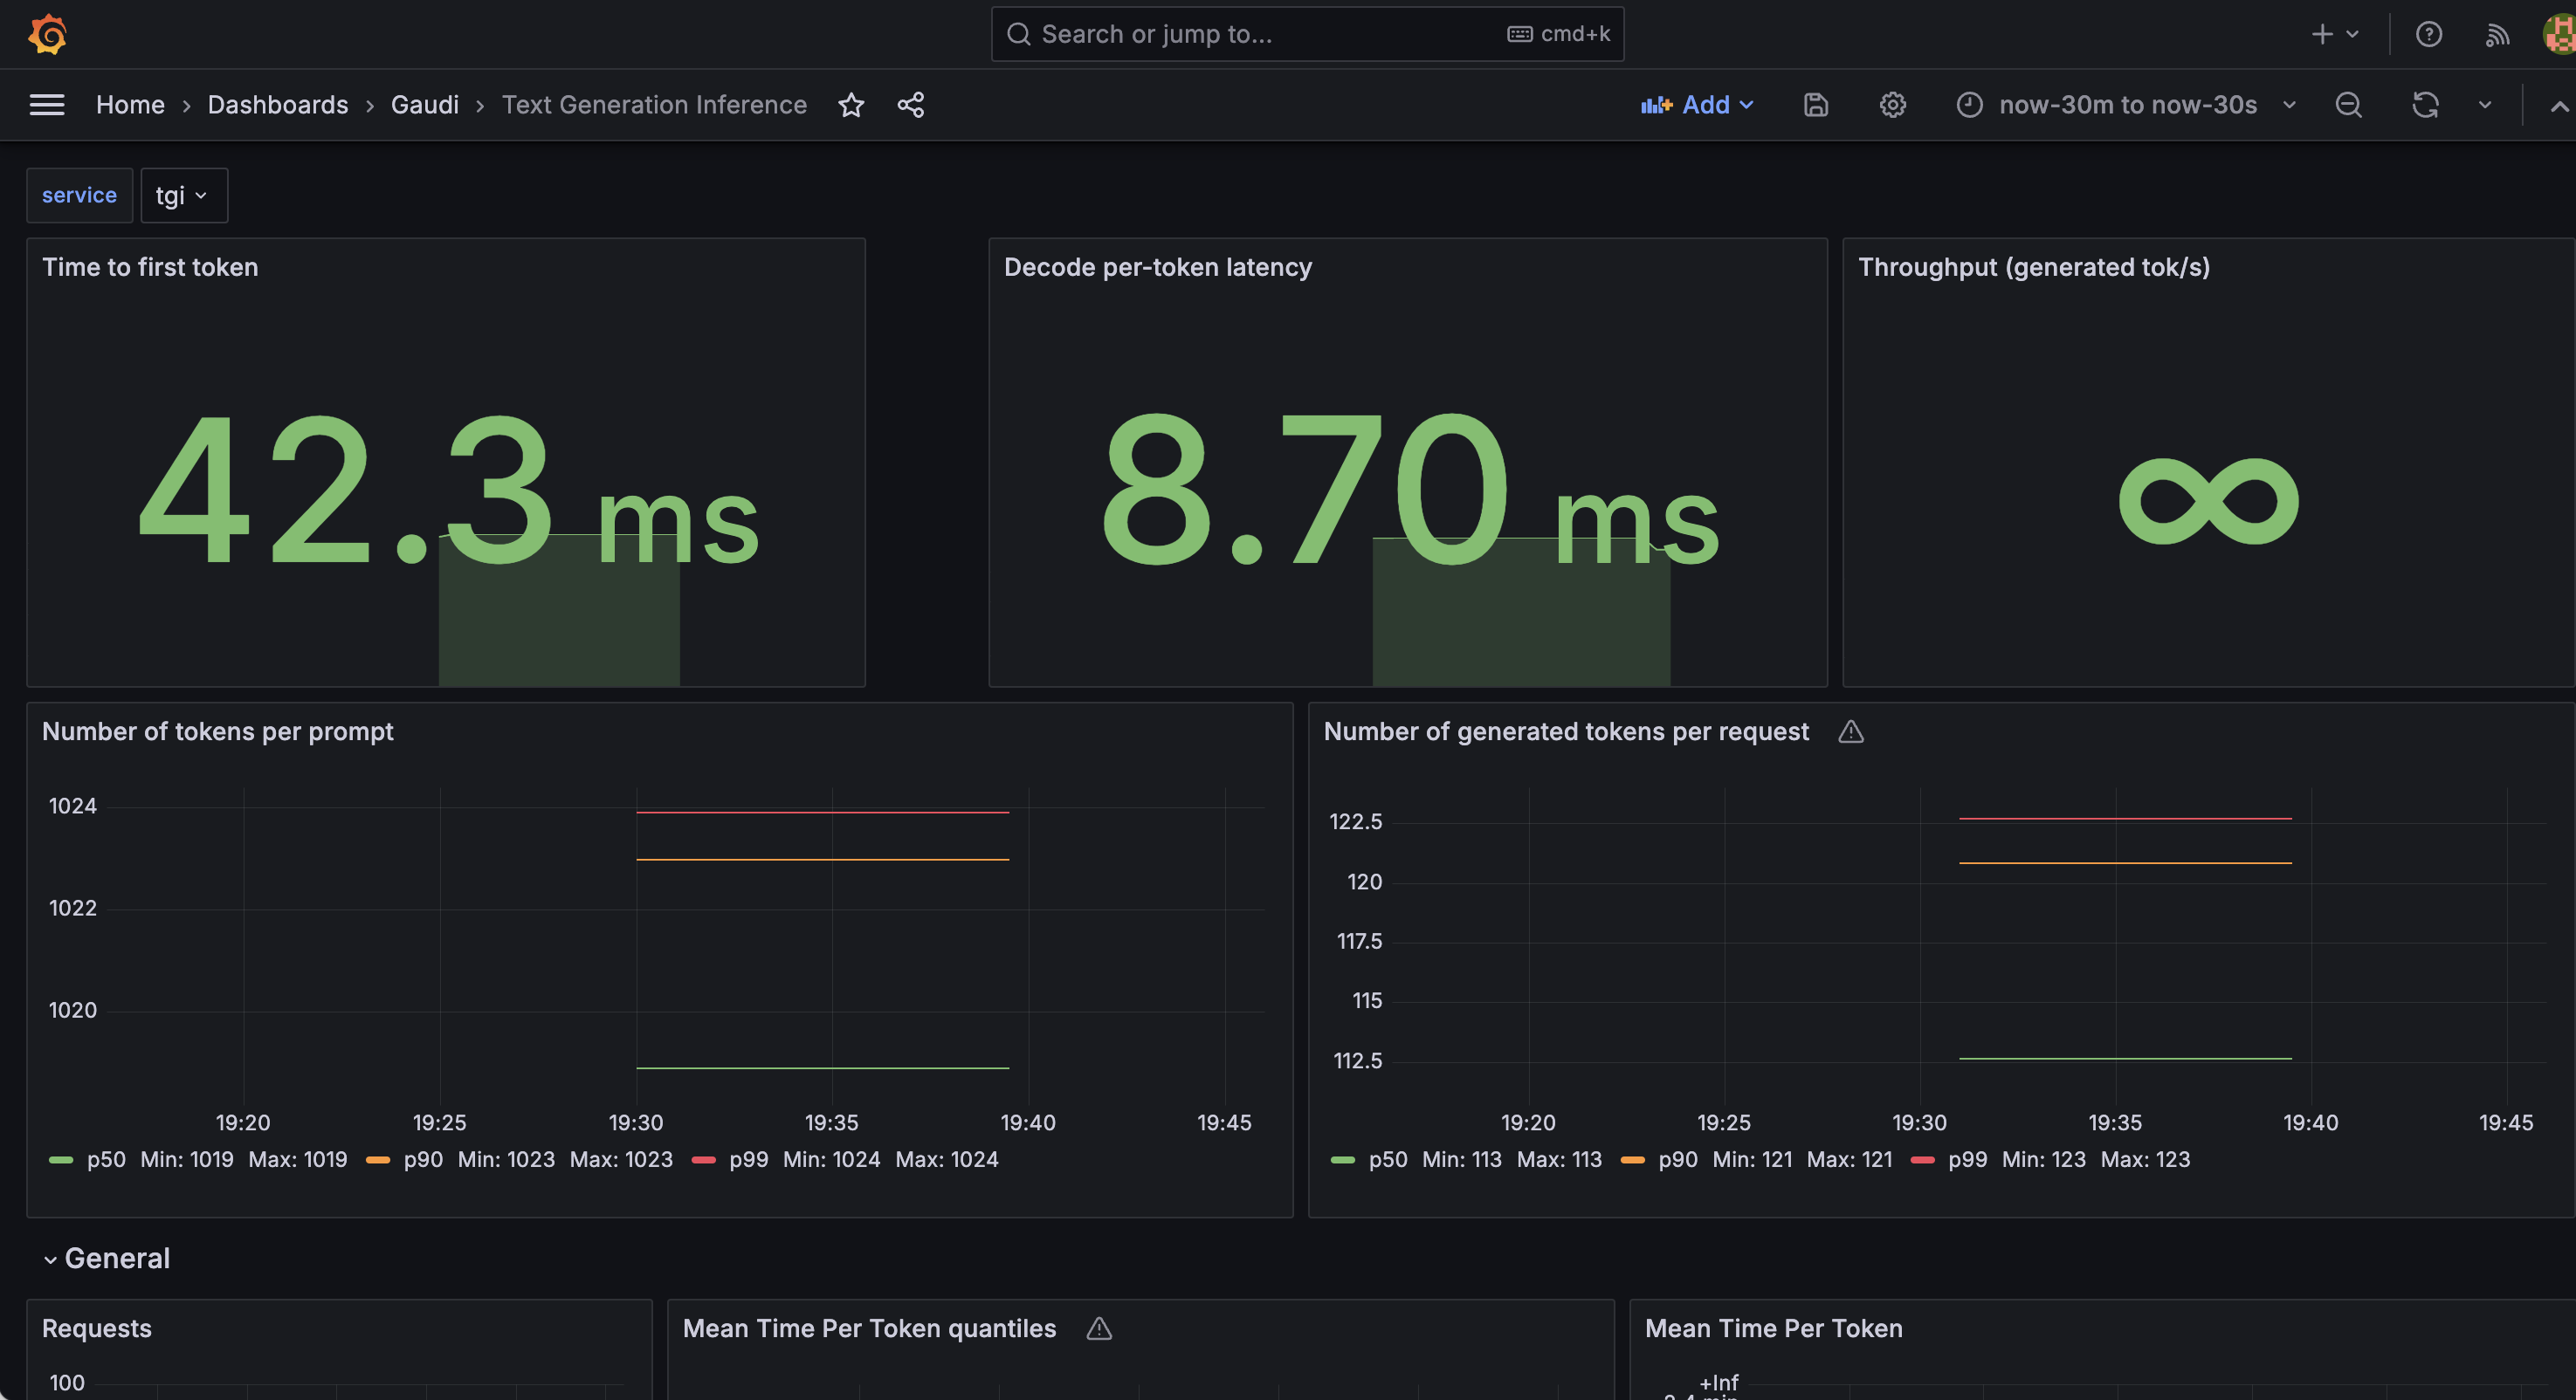Refresh the dashboard
The height and width of the screenshot is (1400, 2576).
point(2425,105)
